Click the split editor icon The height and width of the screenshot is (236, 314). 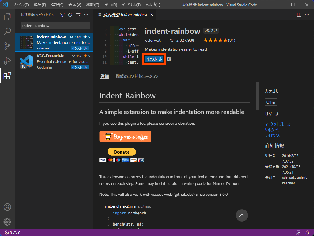pos(299,14)
